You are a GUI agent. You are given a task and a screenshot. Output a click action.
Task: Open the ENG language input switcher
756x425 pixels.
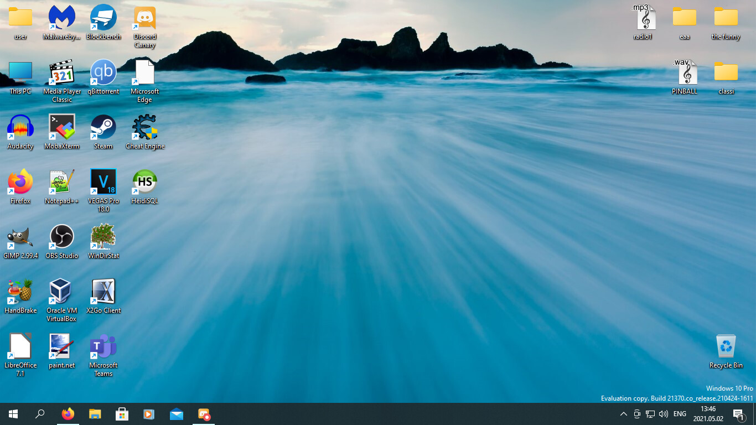tap(680, 414)
